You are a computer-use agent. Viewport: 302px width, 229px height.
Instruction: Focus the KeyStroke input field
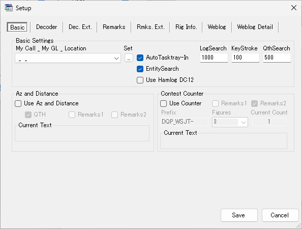[245, 58]
